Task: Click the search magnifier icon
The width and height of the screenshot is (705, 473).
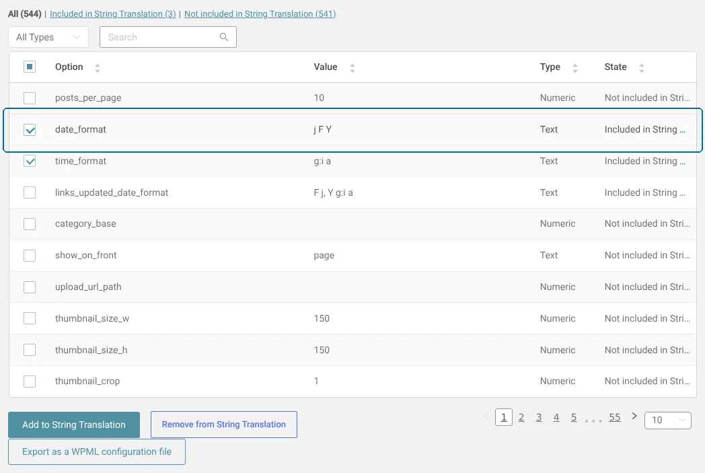Action: point(223,37)
